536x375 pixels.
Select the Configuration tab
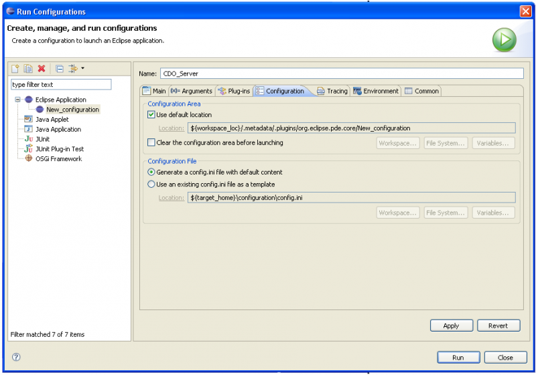[x=280, y=91]
